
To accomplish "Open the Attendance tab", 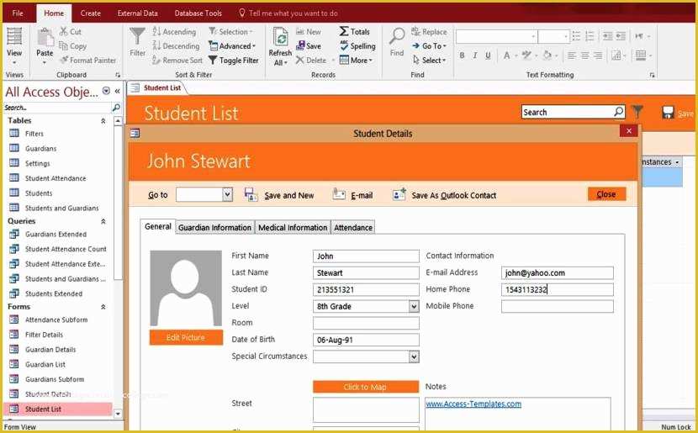I will click(353, 227).
